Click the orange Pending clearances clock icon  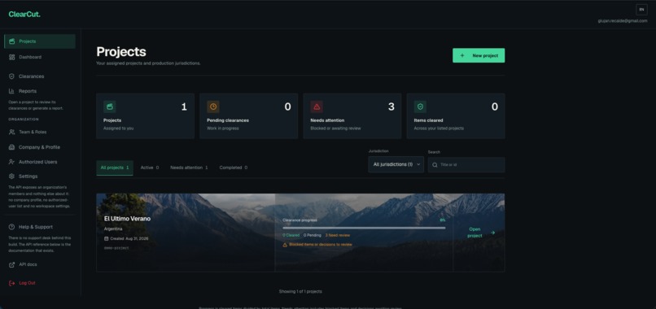[x=213, y=107]
